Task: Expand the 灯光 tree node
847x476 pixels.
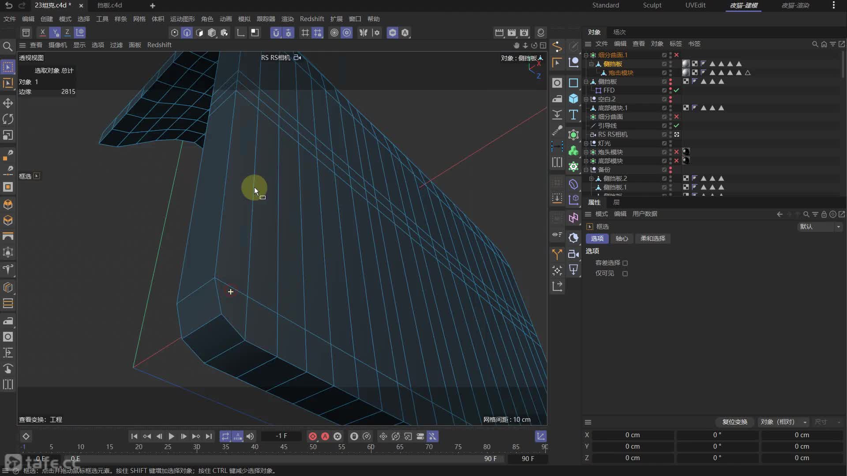Action: (x=586, y=143)
